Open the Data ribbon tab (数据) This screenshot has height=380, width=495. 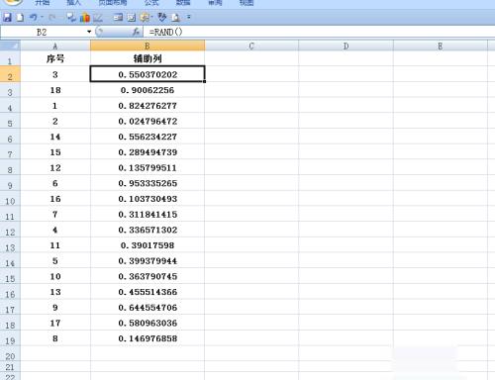point(183,3)
